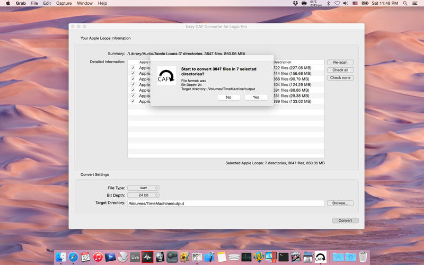Open Safari from the dock
Screen dimensions: 424x265
73,257
